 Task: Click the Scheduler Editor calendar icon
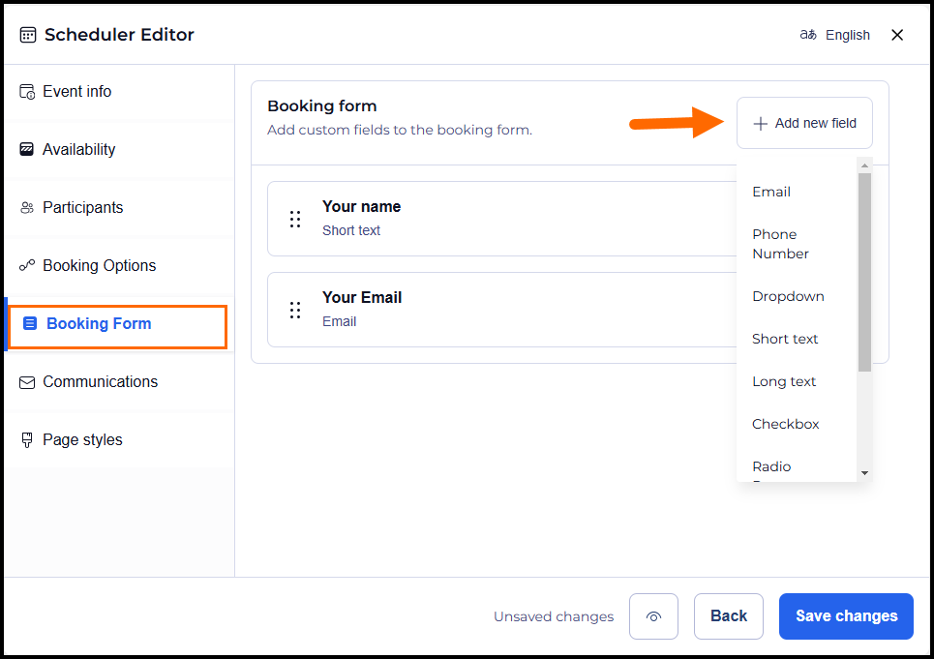28,35
